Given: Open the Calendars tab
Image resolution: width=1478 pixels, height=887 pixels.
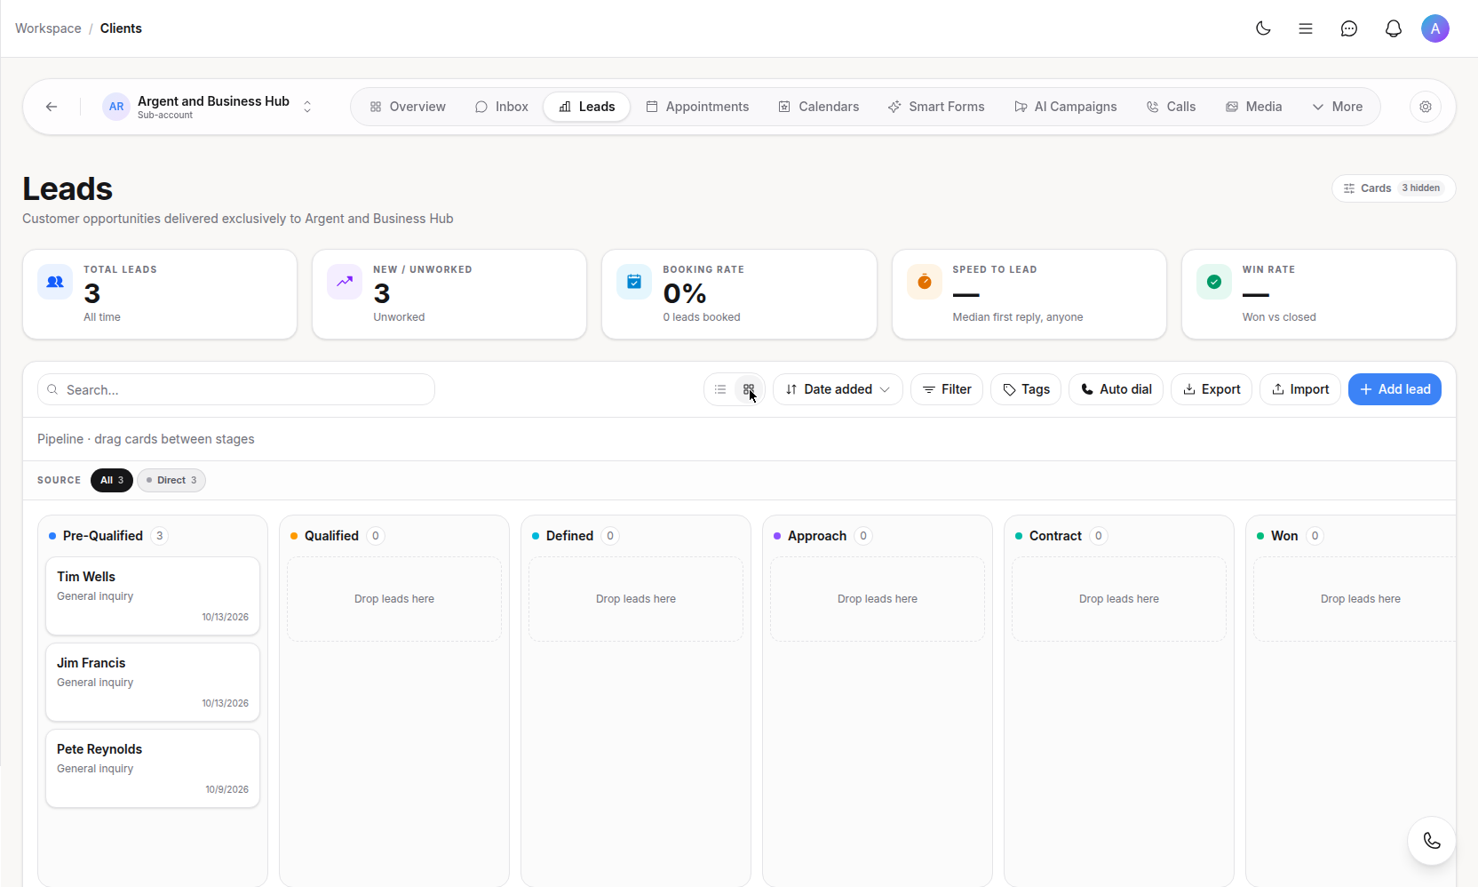Looking at the screenshot, I should click(x=819, y=107).
